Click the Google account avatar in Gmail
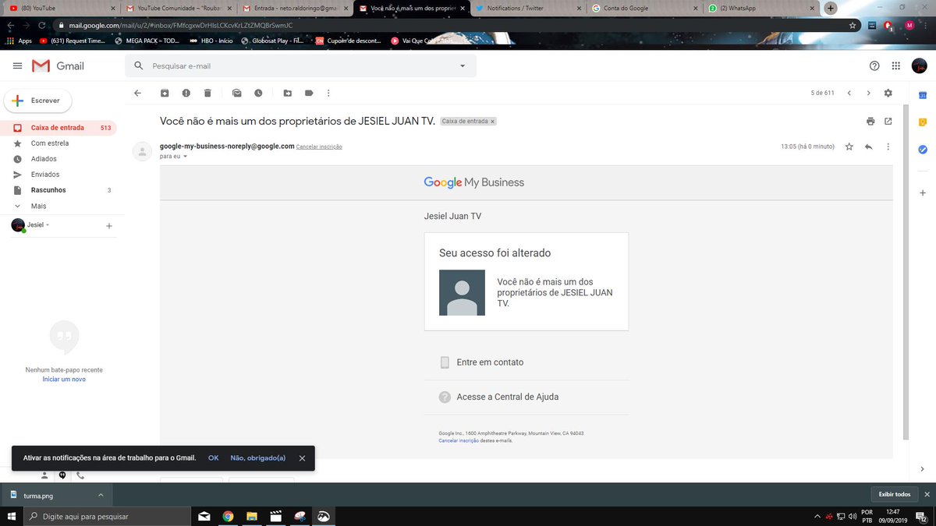 pyautogui.click(x=921, y=66)
